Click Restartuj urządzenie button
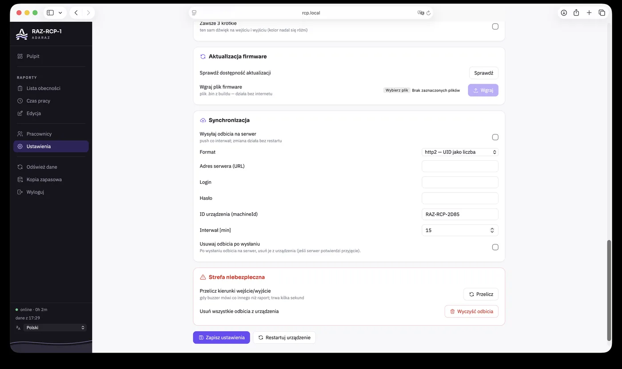 [284, 337]
